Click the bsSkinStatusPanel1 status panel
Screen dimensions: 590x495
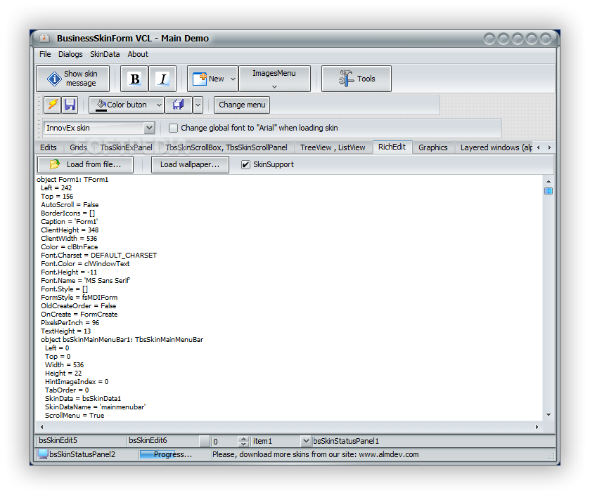point(433,441)
